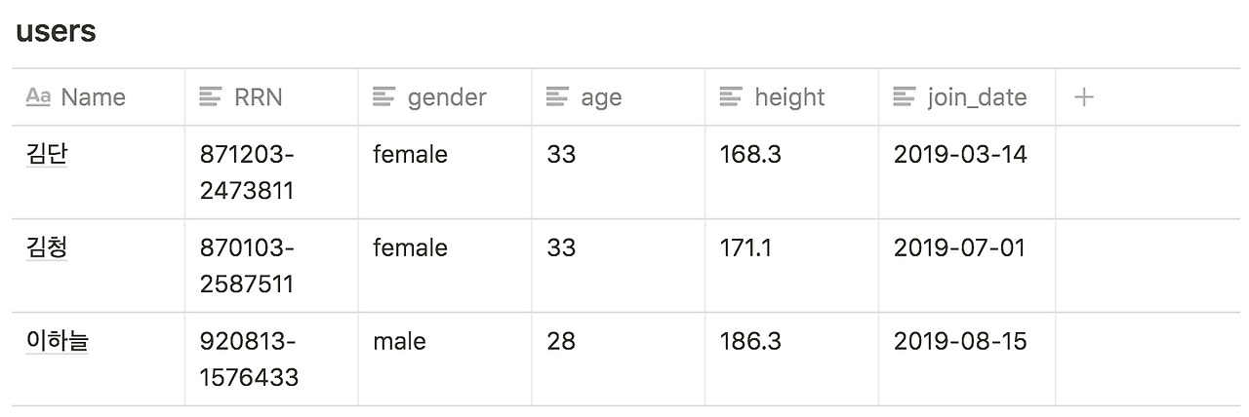
Task: Click the text-type icon beside gender
Action: pyautogui.click(x=384, y=96)
